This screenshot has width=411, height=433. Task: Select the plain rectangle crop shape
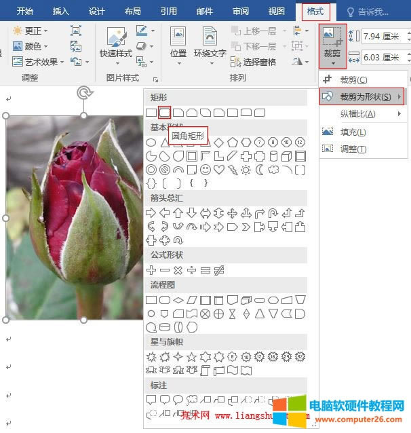(151, 113)
